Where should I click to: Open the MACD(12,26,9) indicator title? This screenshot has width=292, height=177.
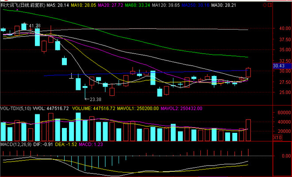coord(16,144)
